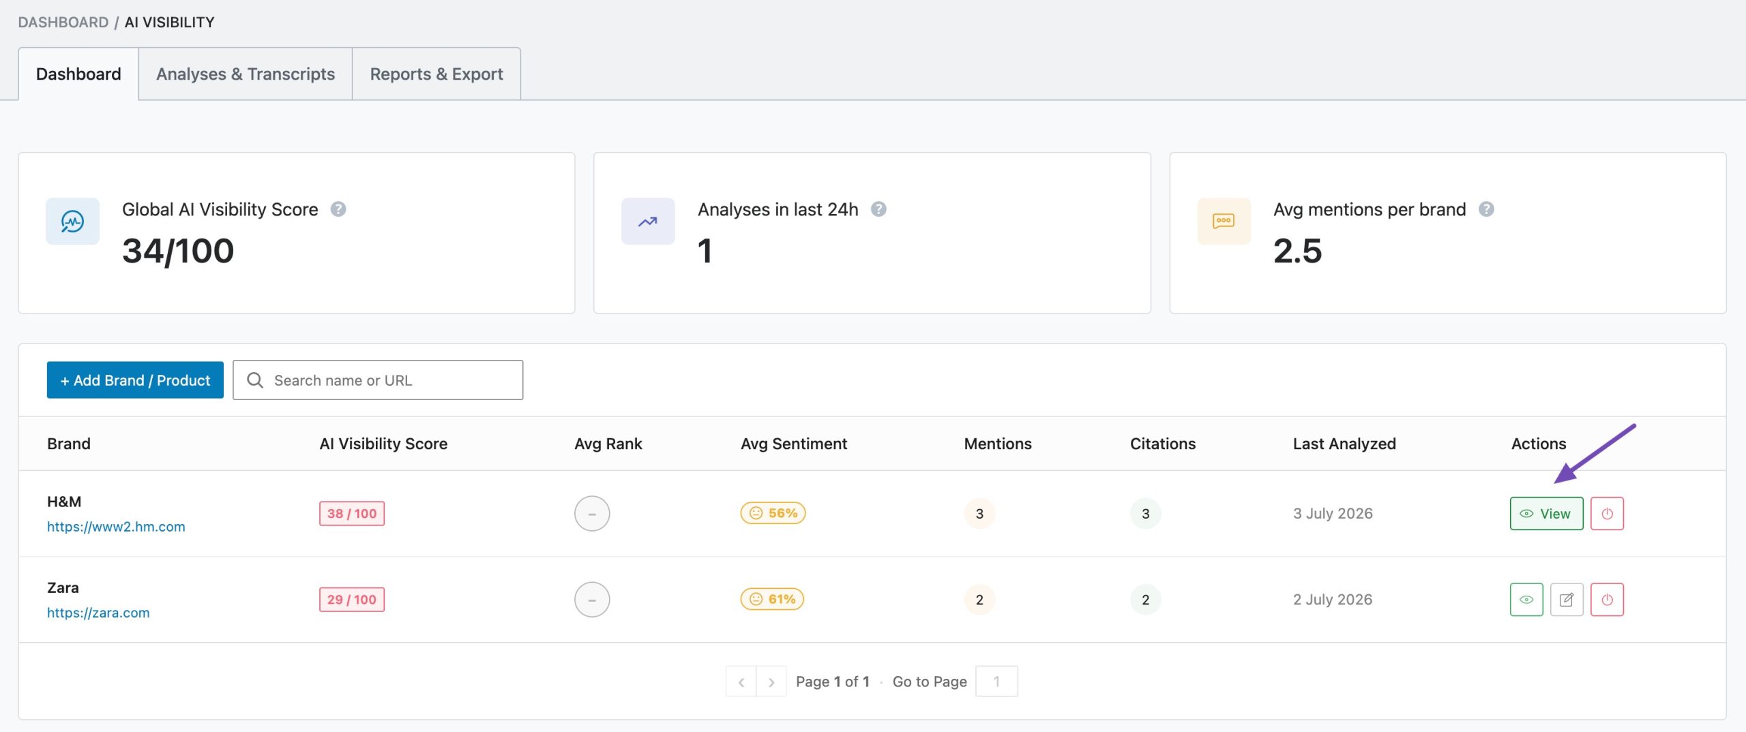Switch to the Dashboard tab
Screen dimensions: 1746x732
tap(78, 74)
